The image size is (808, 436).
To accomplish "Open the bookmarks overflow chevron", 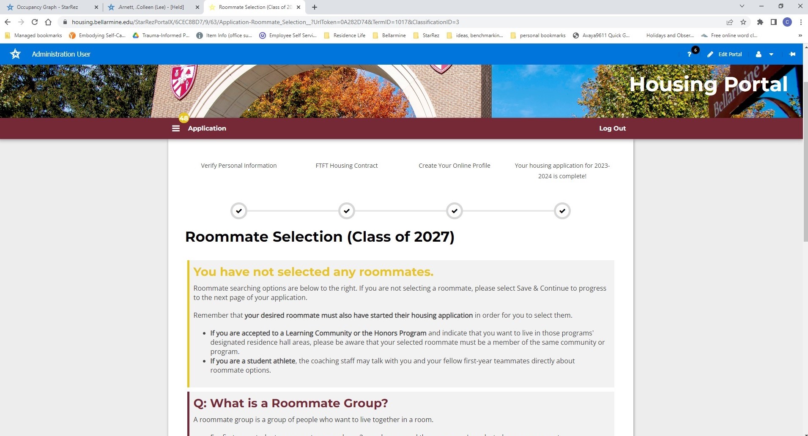I will point(799,35).
